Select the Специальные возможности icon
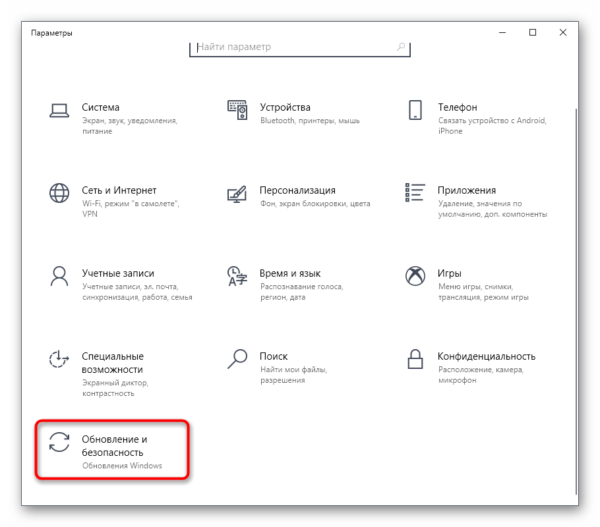The image size is (600, 527). [x=59, y=359]
